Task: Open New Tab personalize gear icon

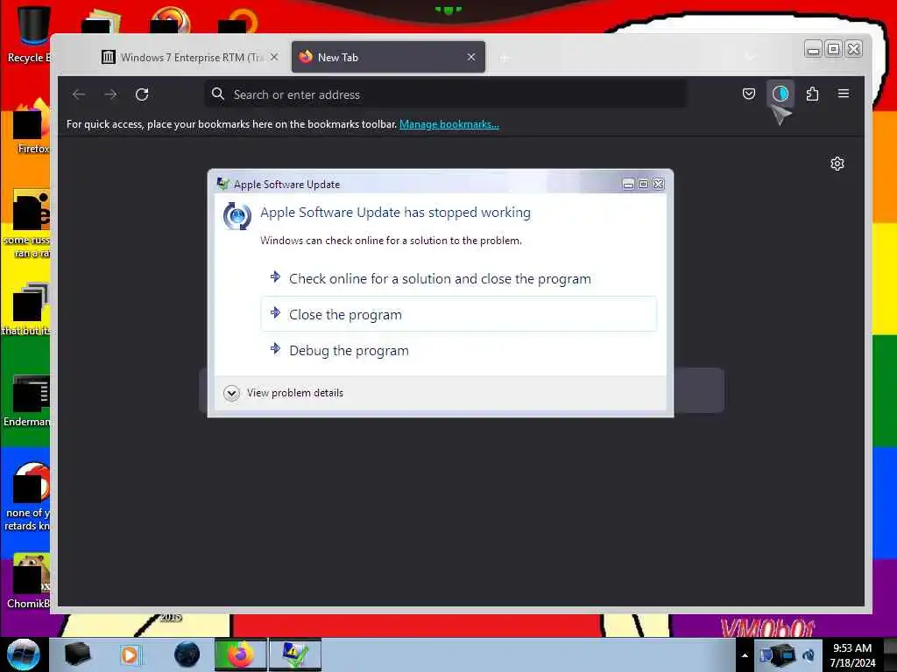Action: [837, 164]
